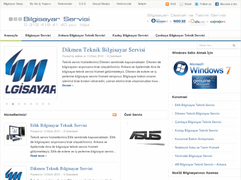241x180 pixels.
Task: Click the Read more » link
Action: 38,156
